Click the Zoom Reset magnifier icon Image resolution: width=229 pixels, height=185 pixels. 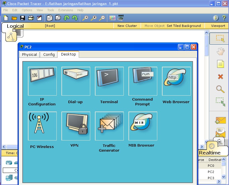[94, 18]
